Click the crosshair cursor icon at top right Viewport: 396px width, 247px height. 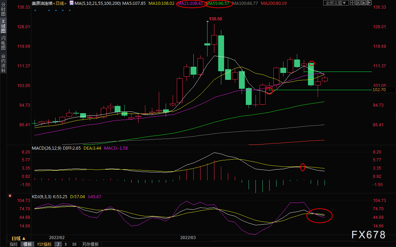click(x=352, y=3)
